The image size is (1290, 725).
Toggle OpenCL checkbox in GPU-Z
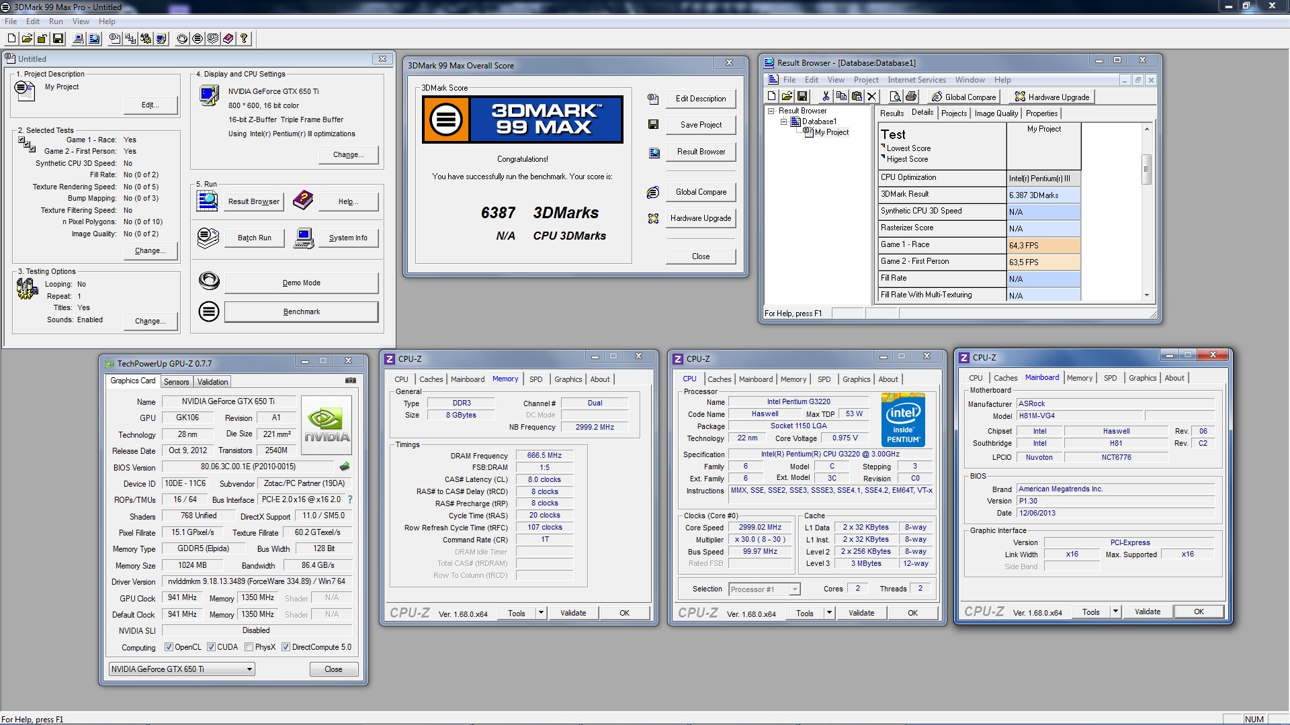click(169, 647)
